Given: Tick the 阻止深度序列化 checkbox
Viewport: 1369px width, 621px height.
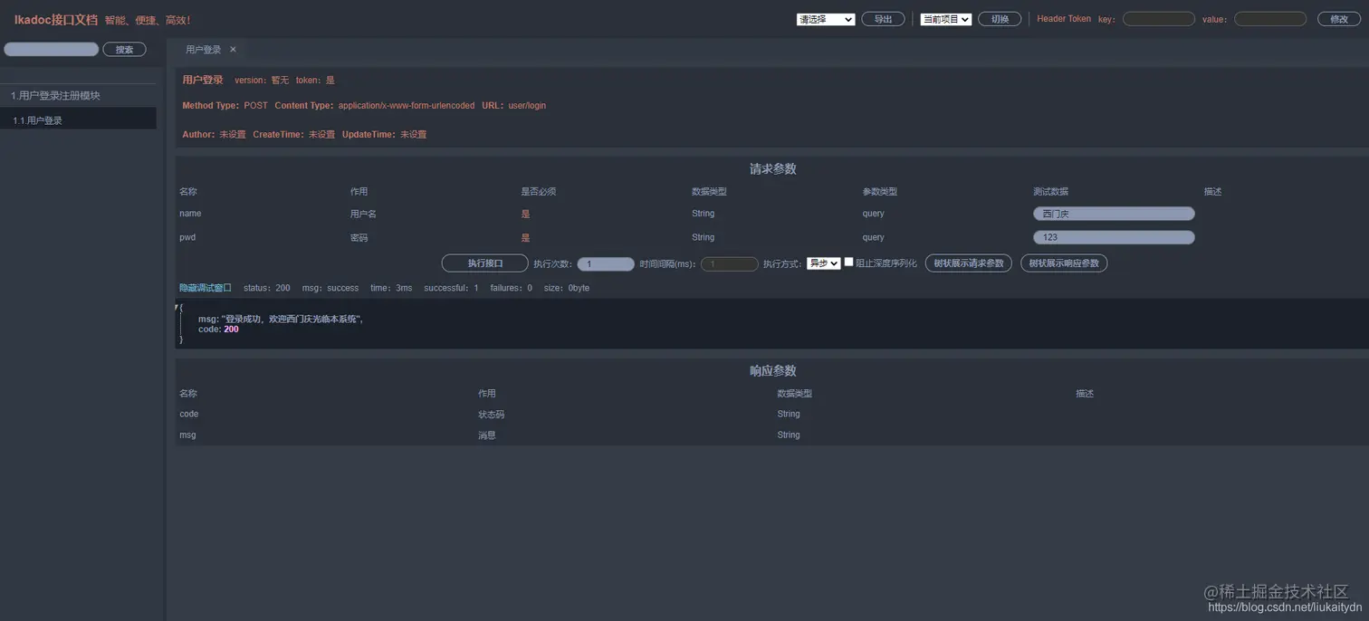Looking at the screenshot, I should coord(848,262).
